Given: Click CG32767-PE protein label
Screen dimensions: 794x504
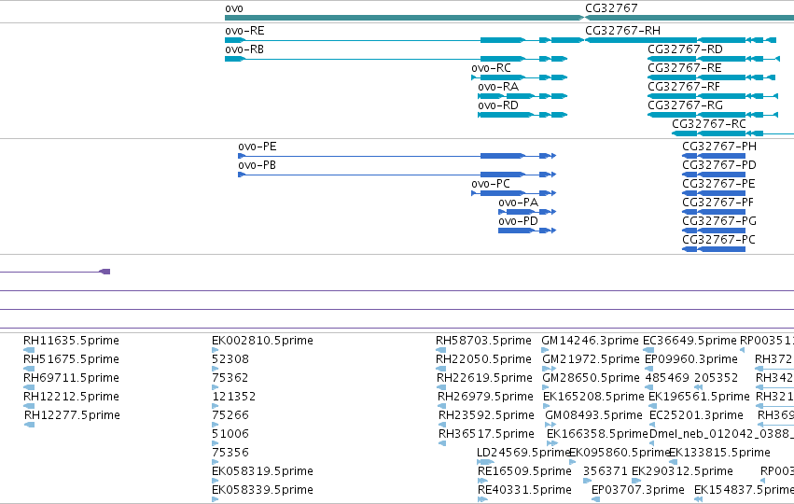Looking at the screenshot, I should pos(718,185).
